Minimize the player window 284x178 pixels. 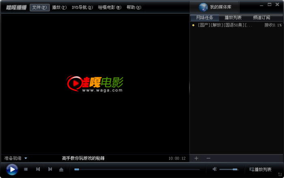click(x=261, y=5)
